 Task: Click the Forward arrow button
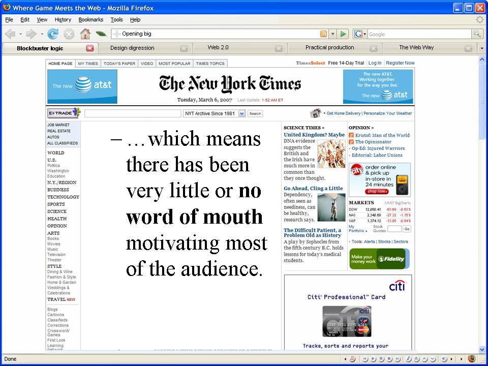tap(31, 34)
